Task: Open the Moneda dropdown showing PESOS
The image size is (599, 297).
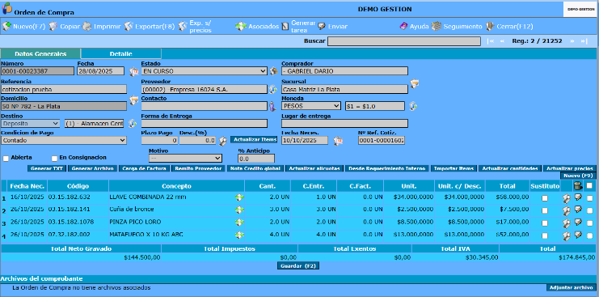Action: (x=311, y=106)
